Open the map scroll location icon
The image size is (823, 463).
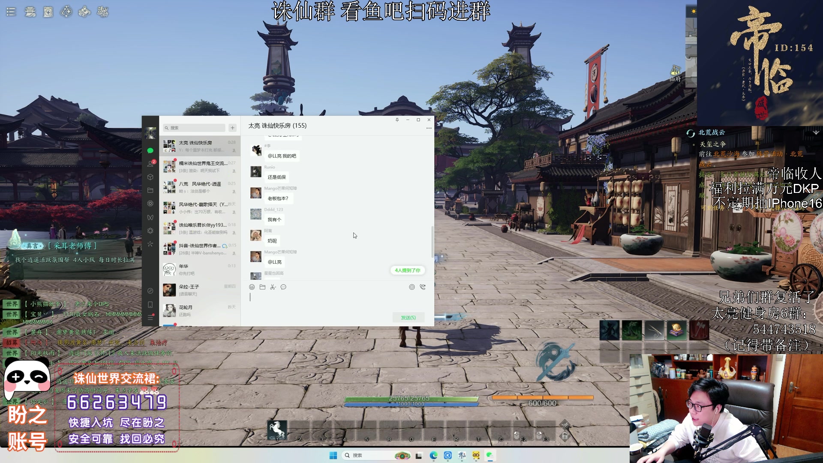point(84,12)
